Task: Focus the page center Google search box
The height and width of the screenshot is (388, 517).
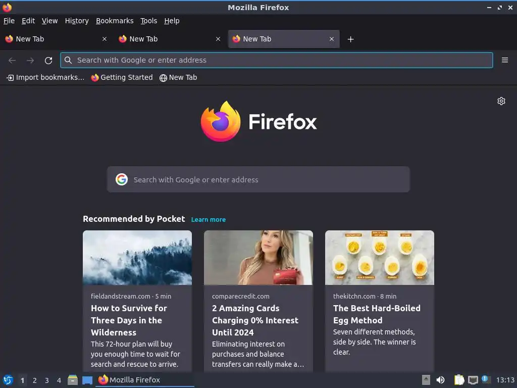Action: pyautogui.click(x=258, y=179)
